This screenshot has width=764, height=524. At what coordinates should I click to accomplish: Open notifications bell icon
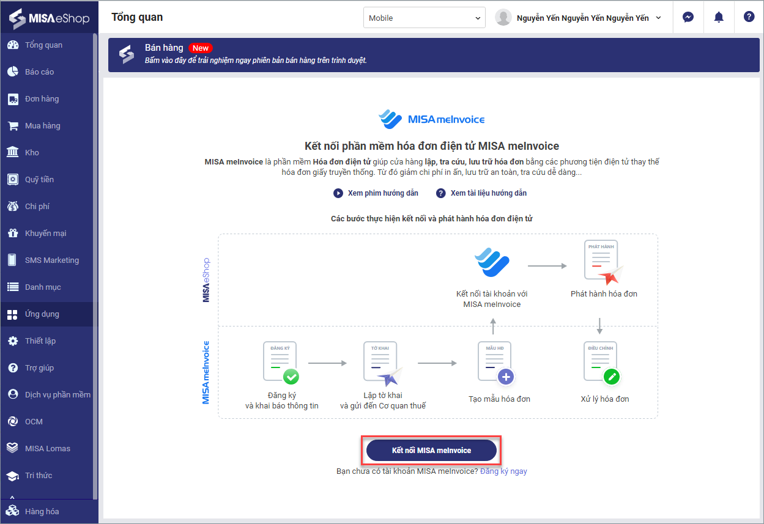coord(719,18)
